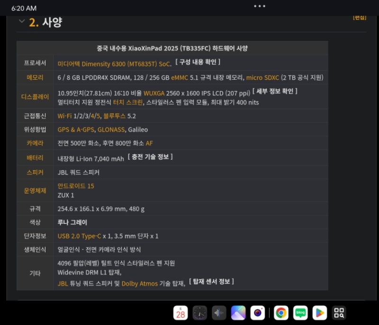Expand '세부 정보 확인' display details
Screen dimensions: 379x325
click(x=275, y=91)
